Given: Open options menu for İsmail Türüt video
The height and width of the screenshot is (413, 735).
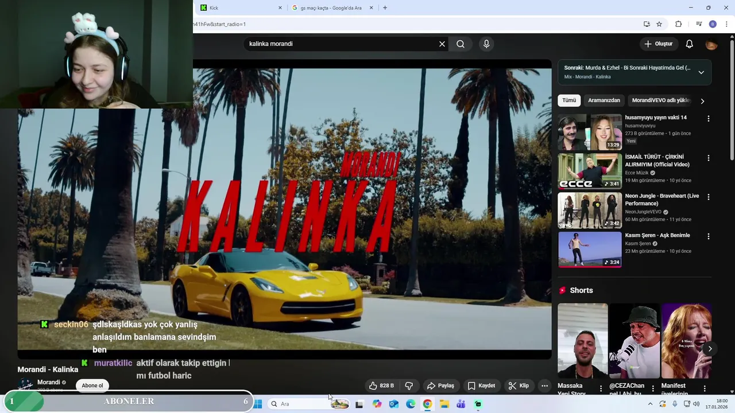Looking at the screenshot, I should click(x=708, y=158).
